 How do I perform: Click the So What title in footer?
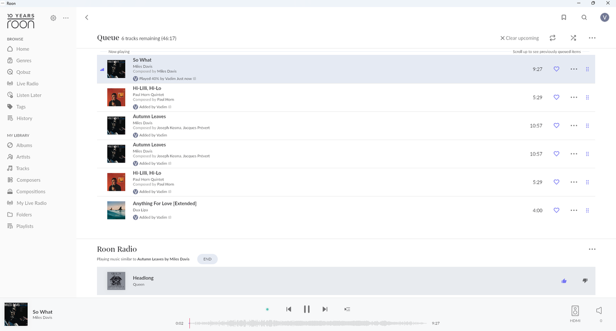(43, 312)
